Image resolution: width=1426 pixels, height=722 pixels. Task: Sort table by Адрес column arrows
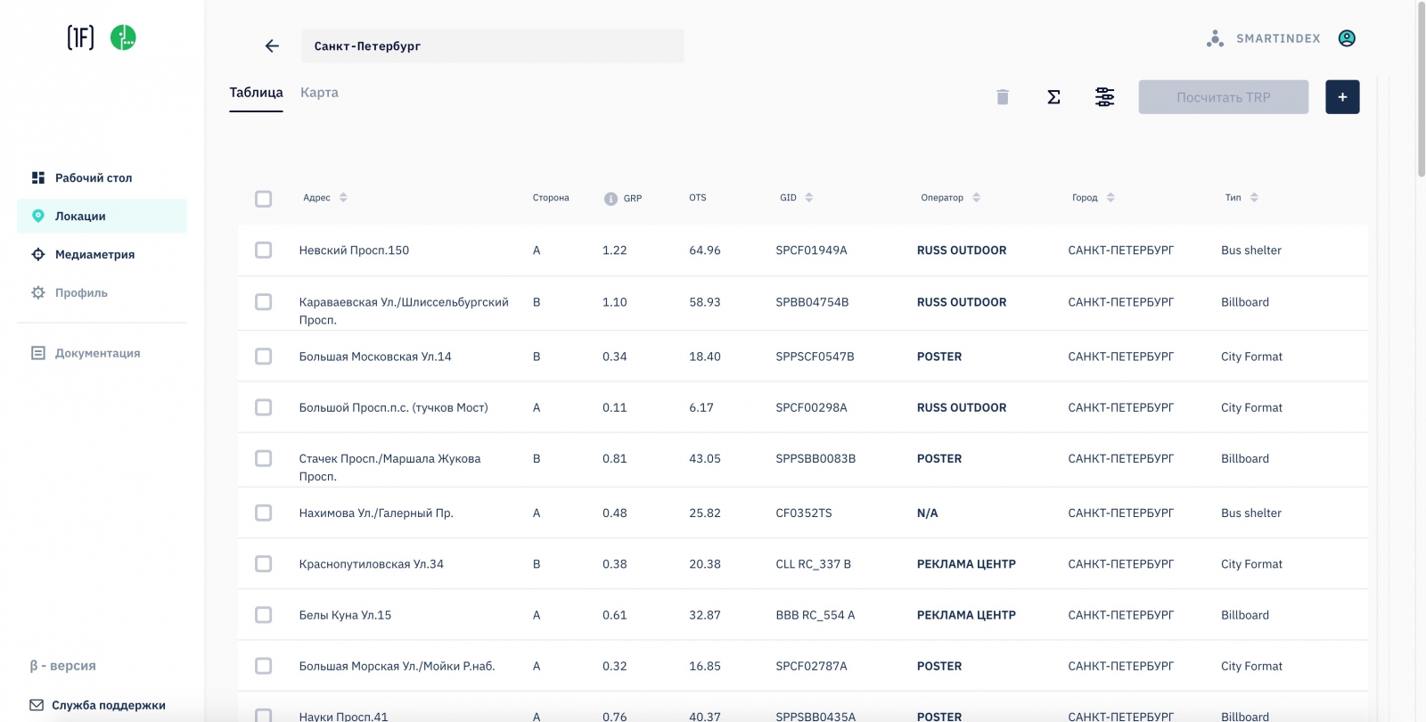[x=343, y=198]
